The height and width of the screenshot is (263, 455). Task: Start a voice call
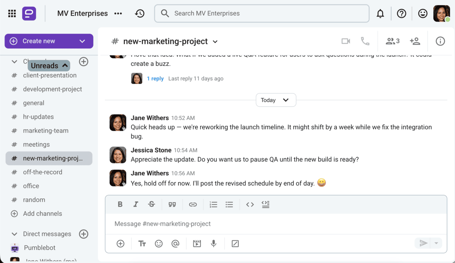(365, 41)
